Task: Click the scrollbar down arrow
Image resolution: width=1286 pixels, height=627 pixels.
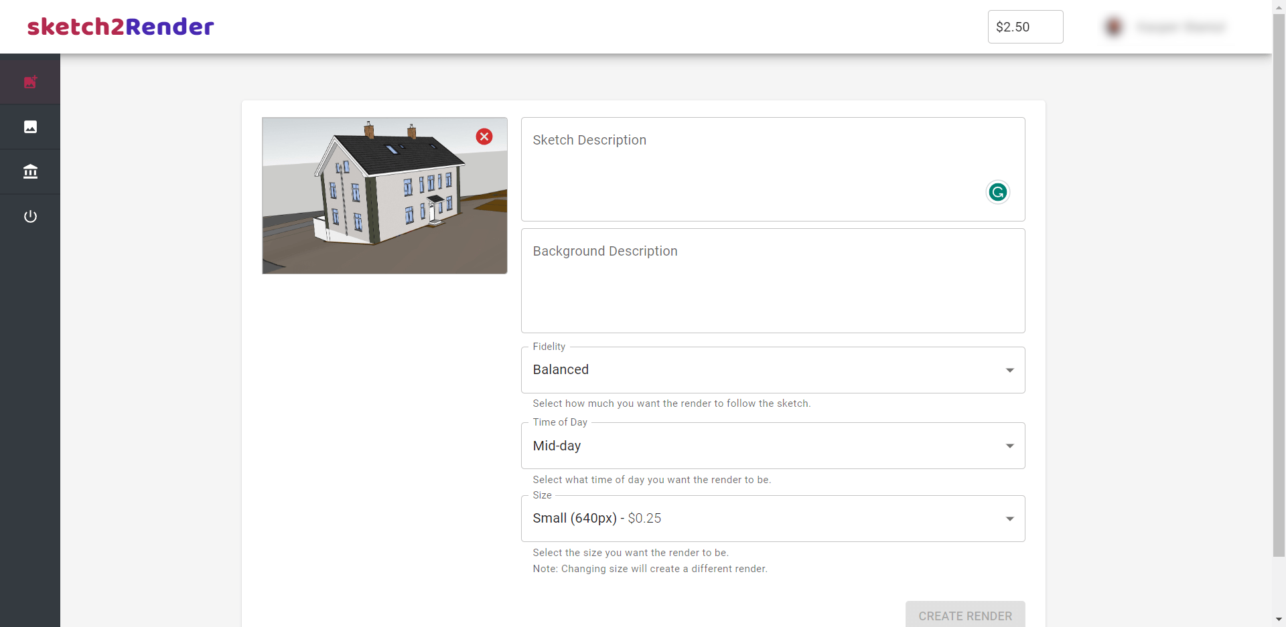Action: click(x=1279, y=620)
